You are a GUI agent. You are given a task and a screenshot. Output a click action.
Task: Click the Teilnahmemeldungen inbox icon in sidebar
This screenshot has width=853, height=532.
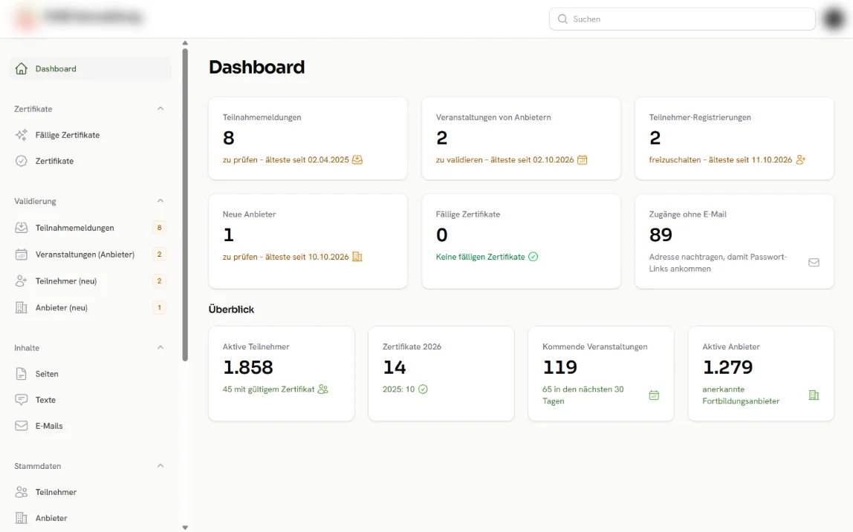[x=22, y=228]
